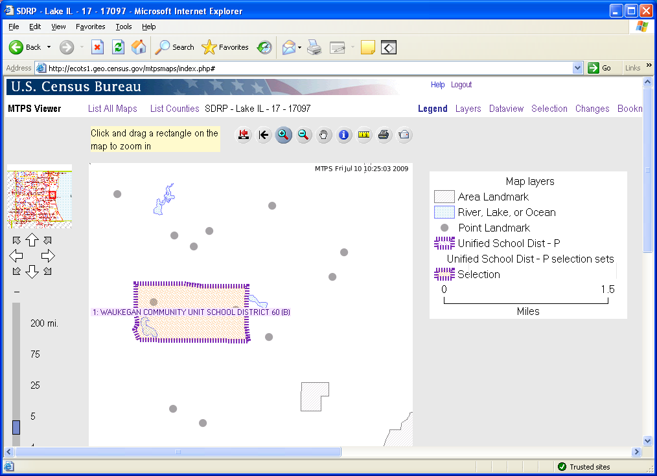Click the zoom scale slider handle

coord(16,427)
